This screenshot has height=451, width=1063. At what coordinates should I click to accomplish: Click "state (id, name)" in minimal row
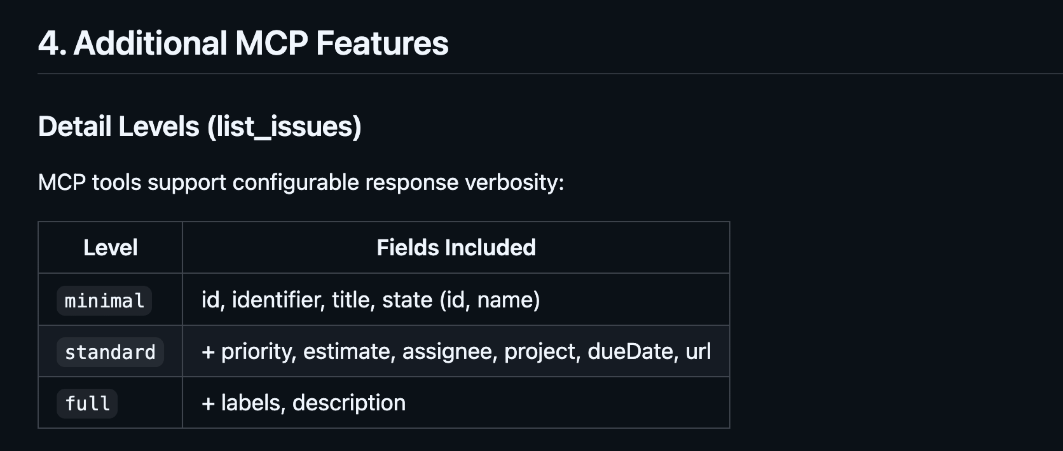click(x=461, y=300)
